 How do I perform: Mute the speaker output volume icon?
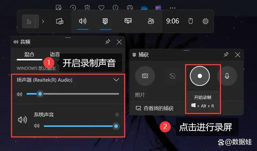19,94
